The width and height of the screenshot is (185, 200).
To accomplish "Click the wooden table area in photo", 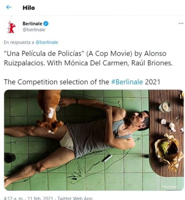I will 167,133.
